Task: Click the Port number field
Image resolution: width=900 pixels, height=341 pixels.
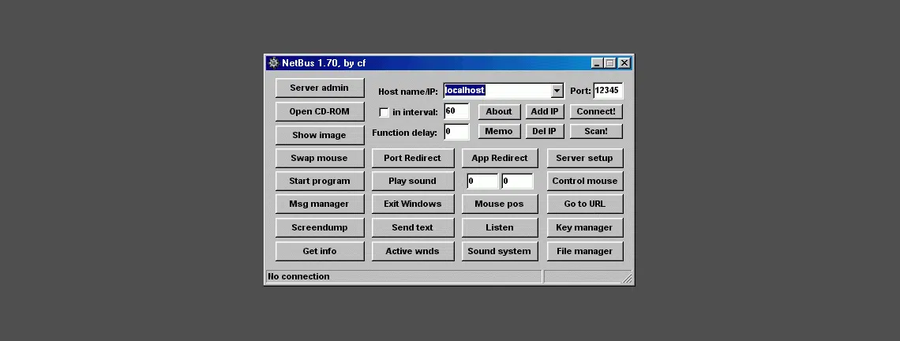Action: 607,91
